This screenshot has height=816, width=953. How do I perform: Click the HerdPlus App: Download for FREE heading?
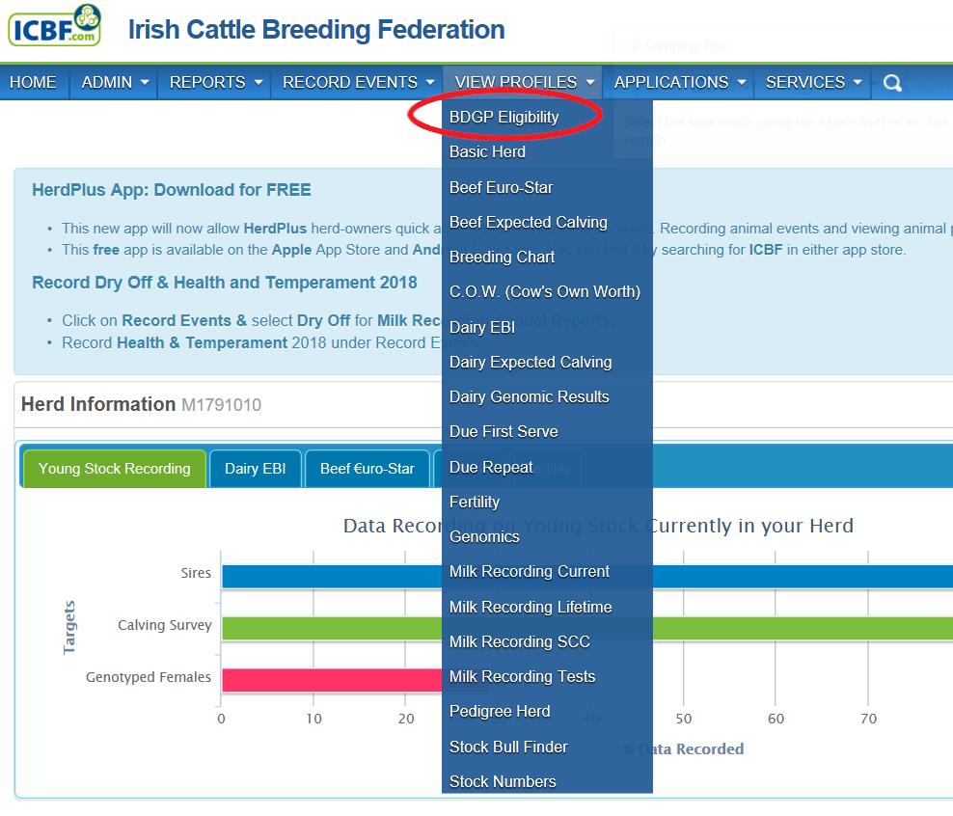coord(172,190)
